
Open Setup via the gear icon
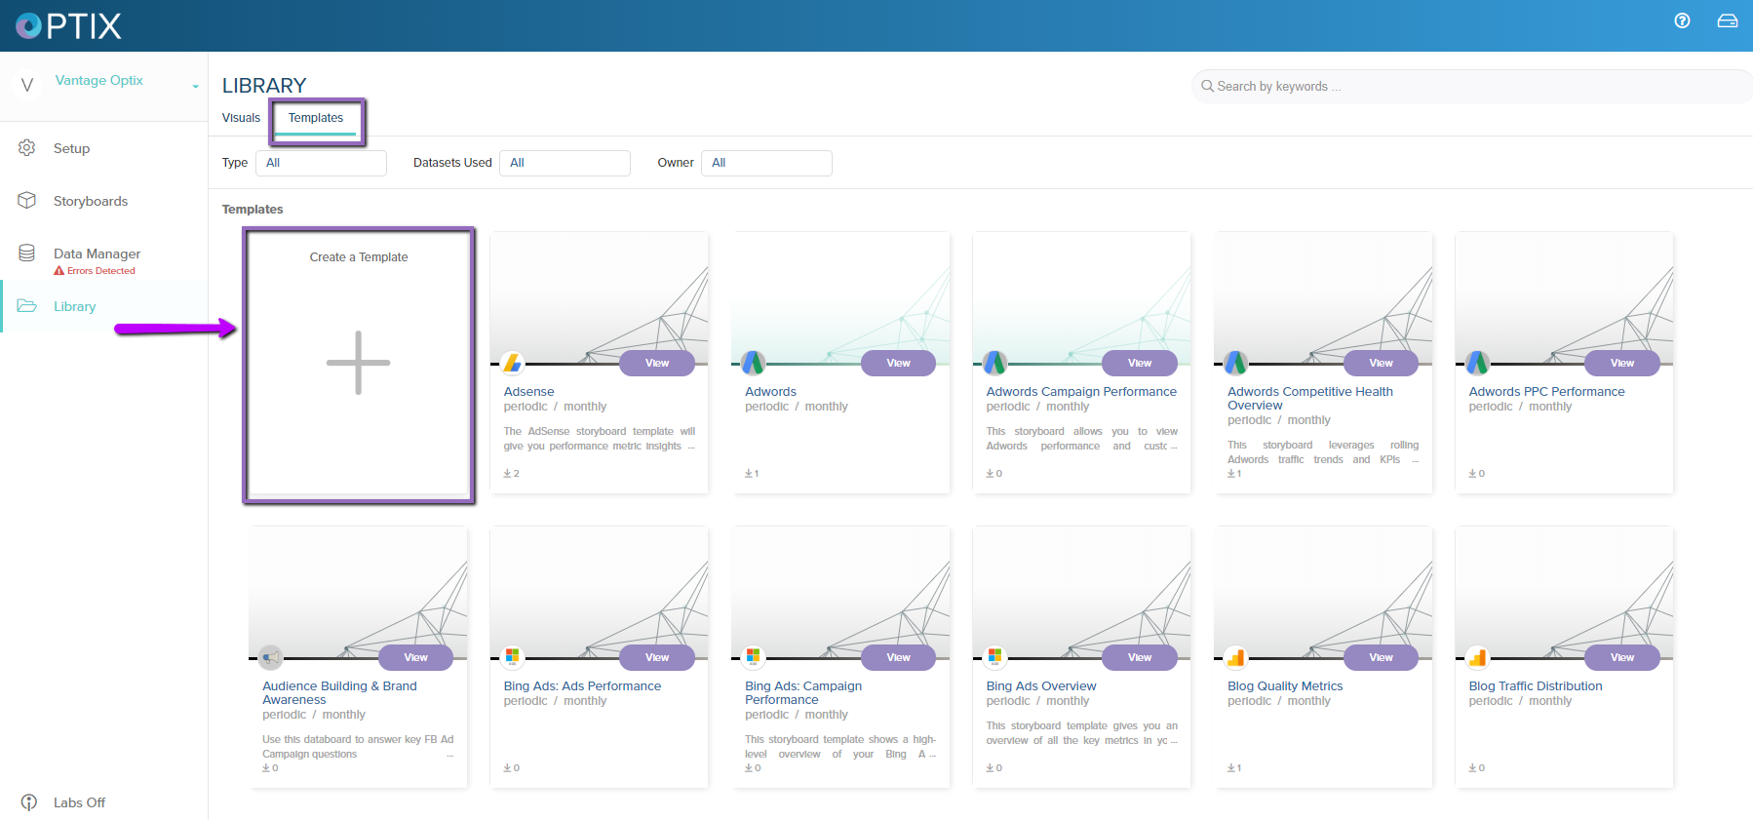coord(27,148)
